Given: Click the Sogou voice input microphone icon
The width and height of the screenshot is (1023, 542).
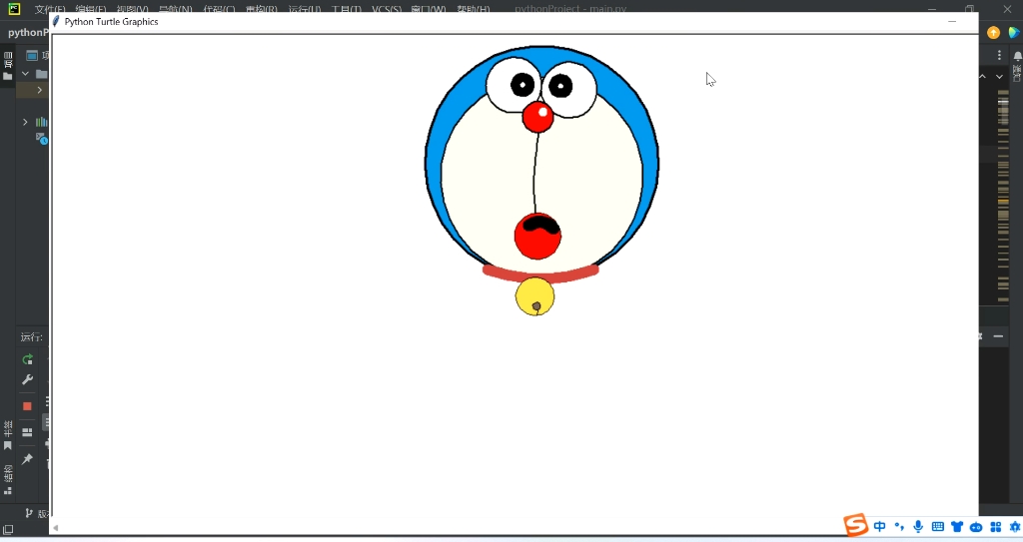Looking at the screenshot, I should tap(919, 526).
